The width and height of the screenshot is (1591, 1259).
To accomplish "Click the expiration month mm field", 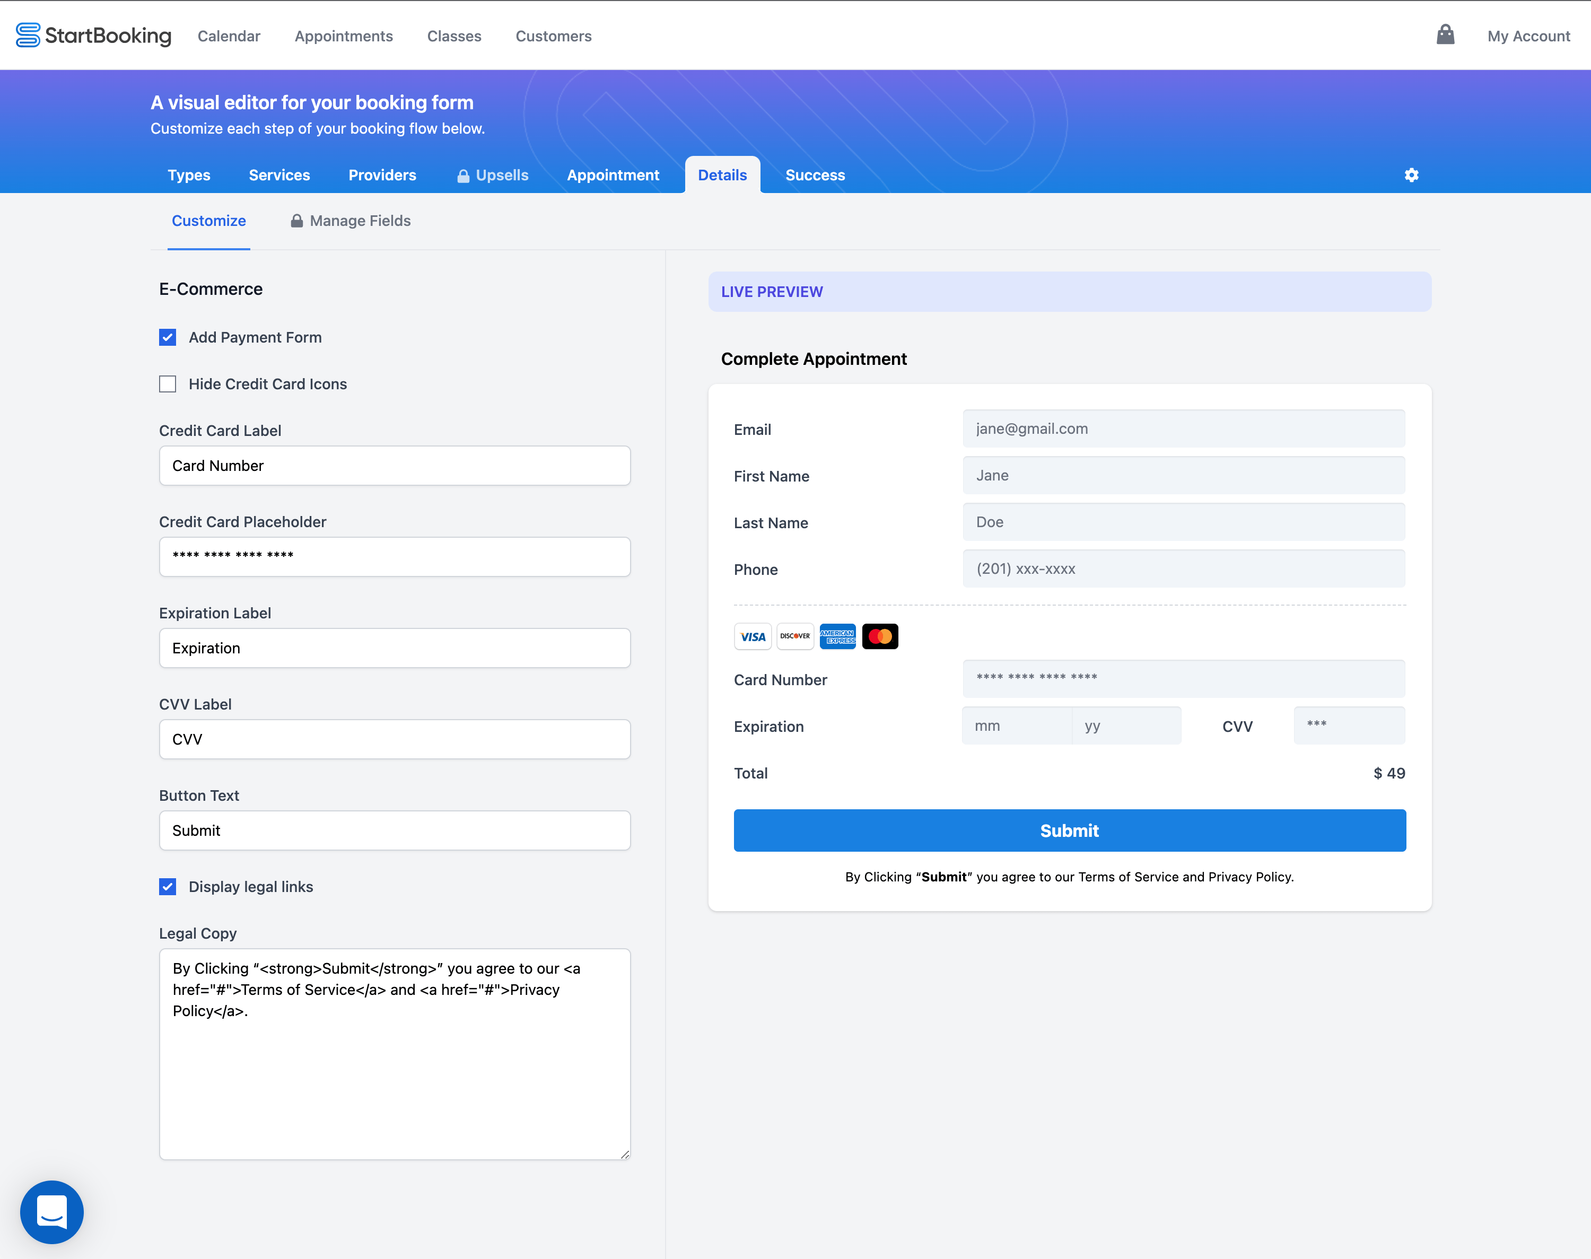I will 1017,725.
